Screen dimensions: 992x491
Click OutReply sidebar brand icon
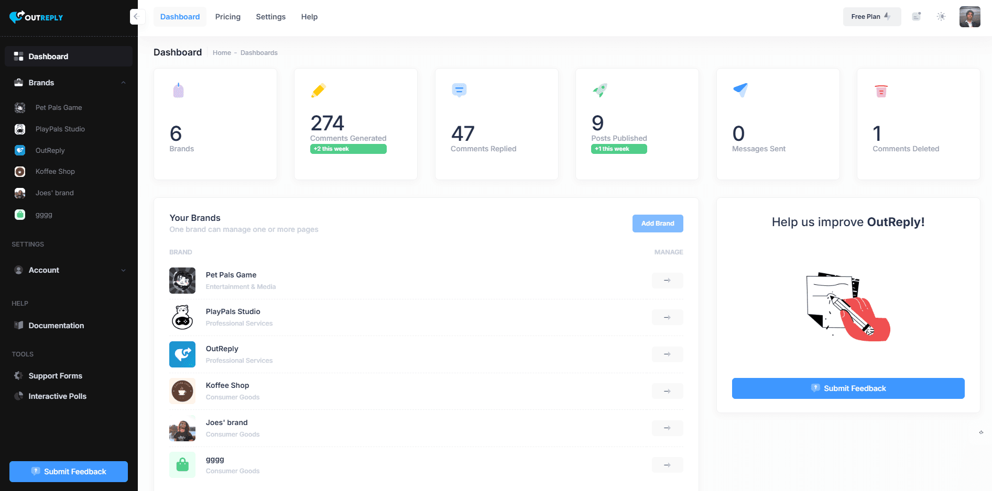coord(20,150)
